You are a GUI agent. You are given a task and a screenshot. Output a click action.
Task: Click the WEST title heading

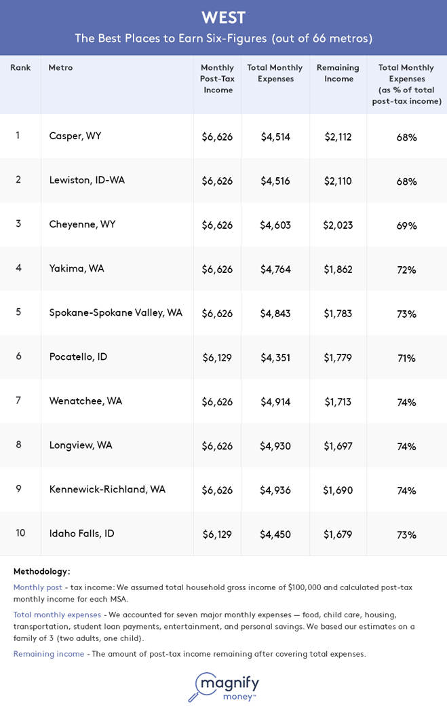223,16
